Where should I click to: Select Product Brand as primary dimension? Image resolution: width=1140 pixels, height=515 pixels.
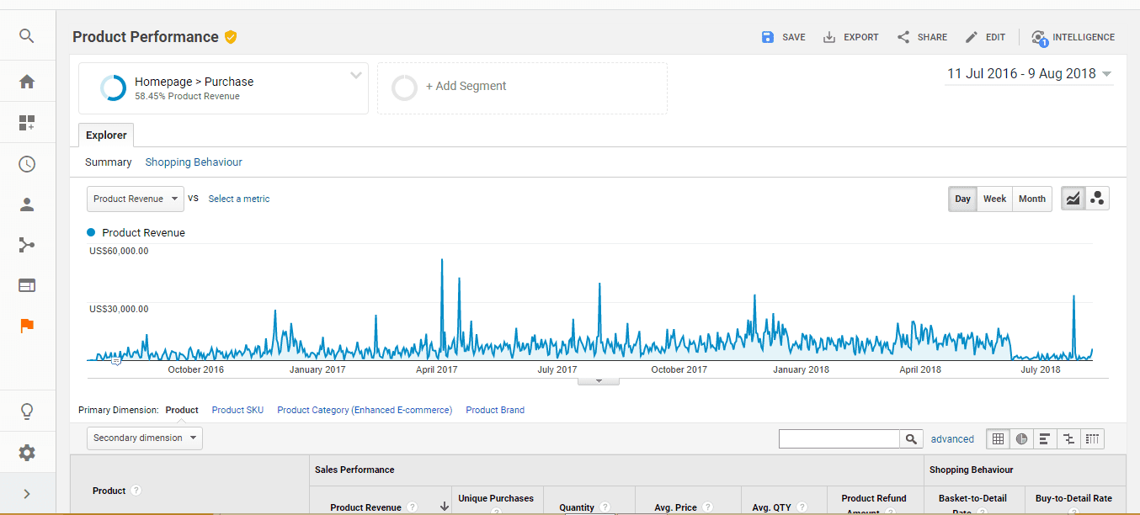click(495, 410)
